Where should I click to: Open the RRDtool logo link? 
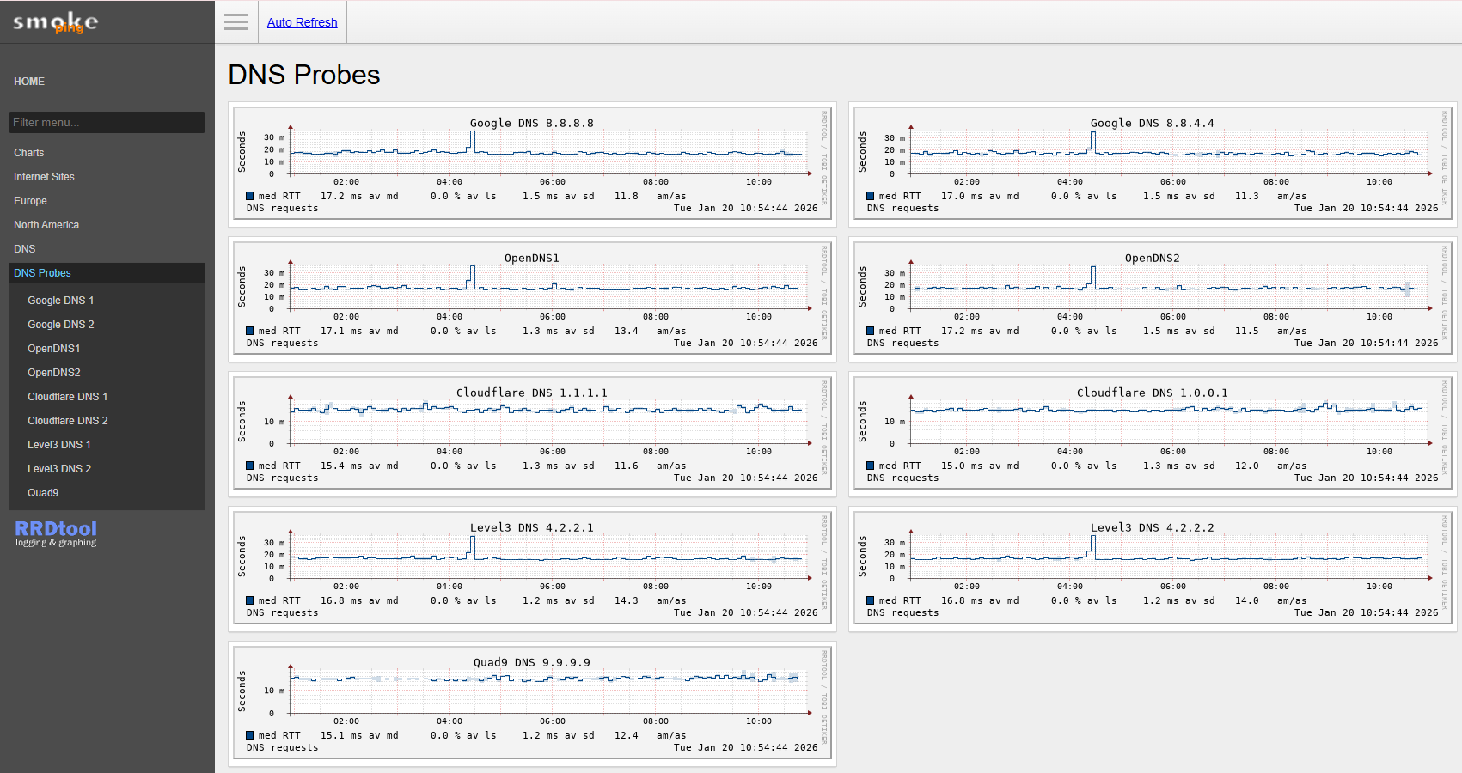56,533
